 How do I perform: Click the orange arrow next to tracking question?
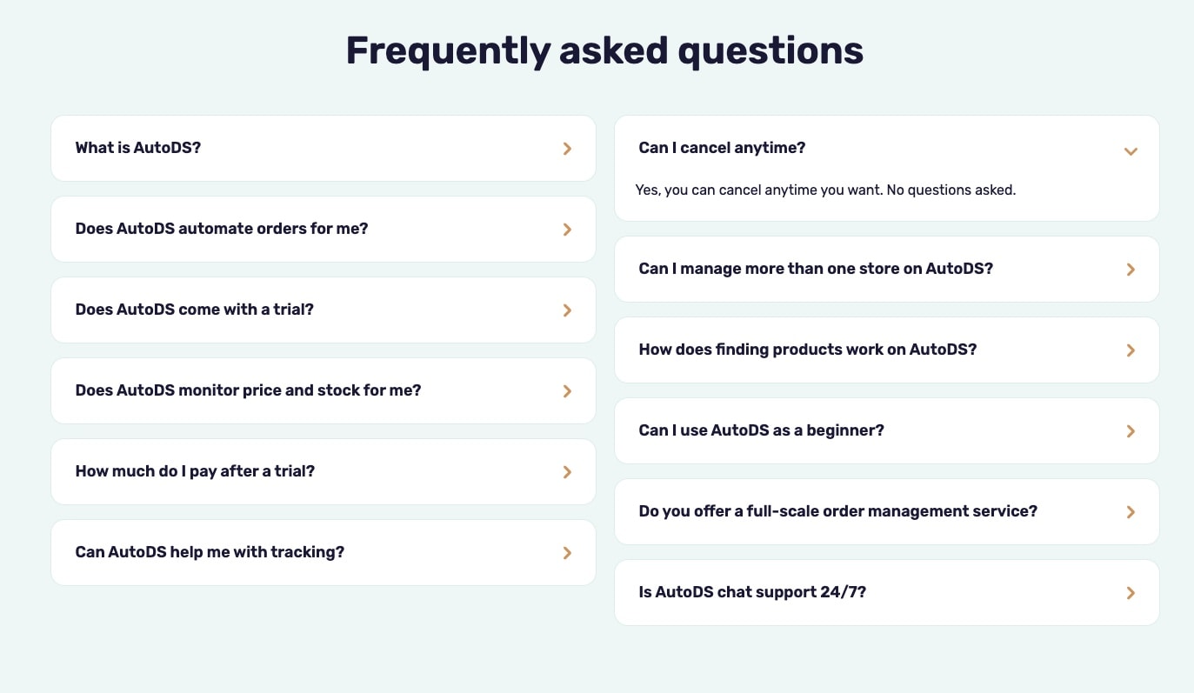(x=567, y=553)
